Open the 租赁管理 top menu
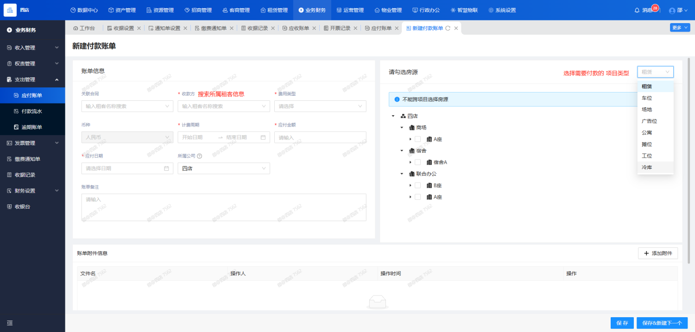 (274, 10)
